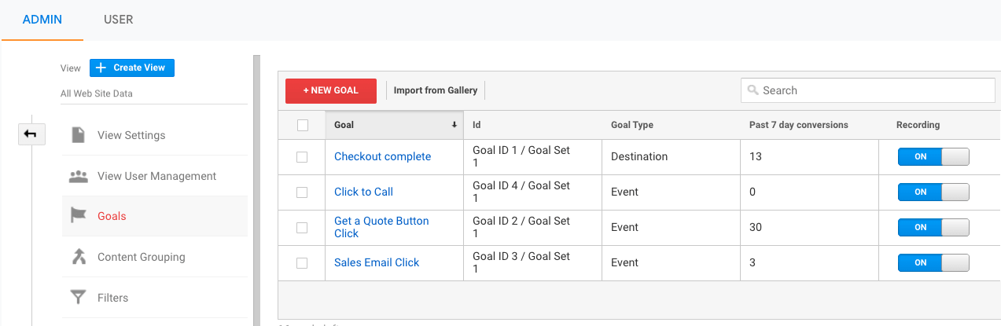Click the + NEW GOAL button
The height and width of the screenshot is (326, 1001).
point(331,90)
